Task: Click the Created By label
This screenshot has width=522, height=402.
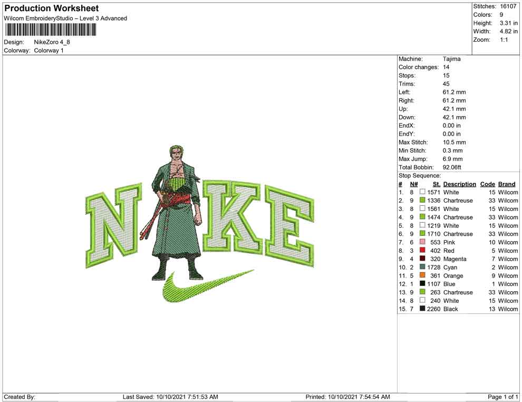Action: click(20, 397)
